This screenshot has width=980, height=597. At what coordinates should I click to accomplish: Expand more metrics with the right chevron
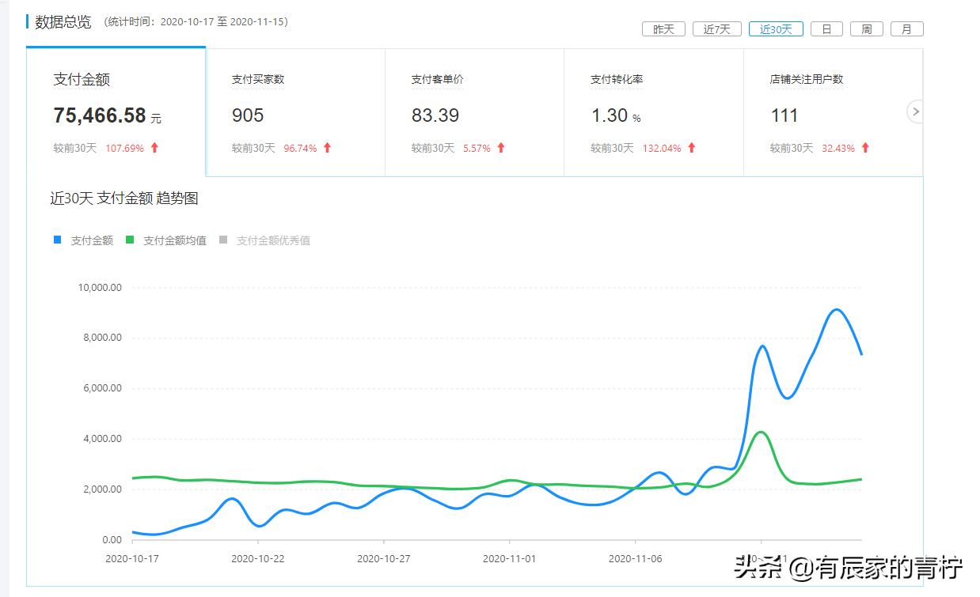click(x=915, y=111)
